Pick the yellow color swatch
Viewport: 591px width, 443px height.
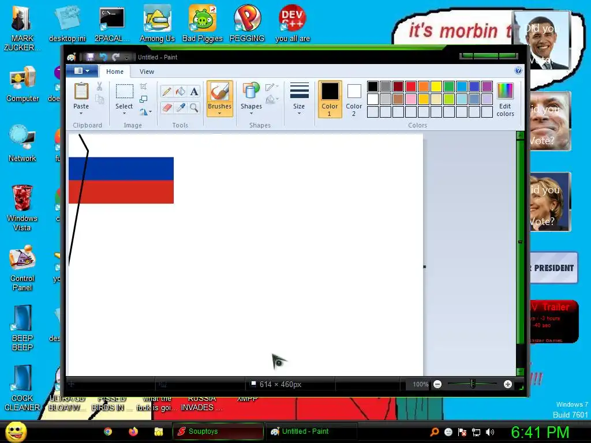(x=436, y=87)
